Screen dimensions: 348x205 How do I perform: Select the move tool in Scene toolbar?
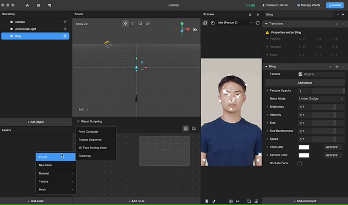(x=126, y=23)
